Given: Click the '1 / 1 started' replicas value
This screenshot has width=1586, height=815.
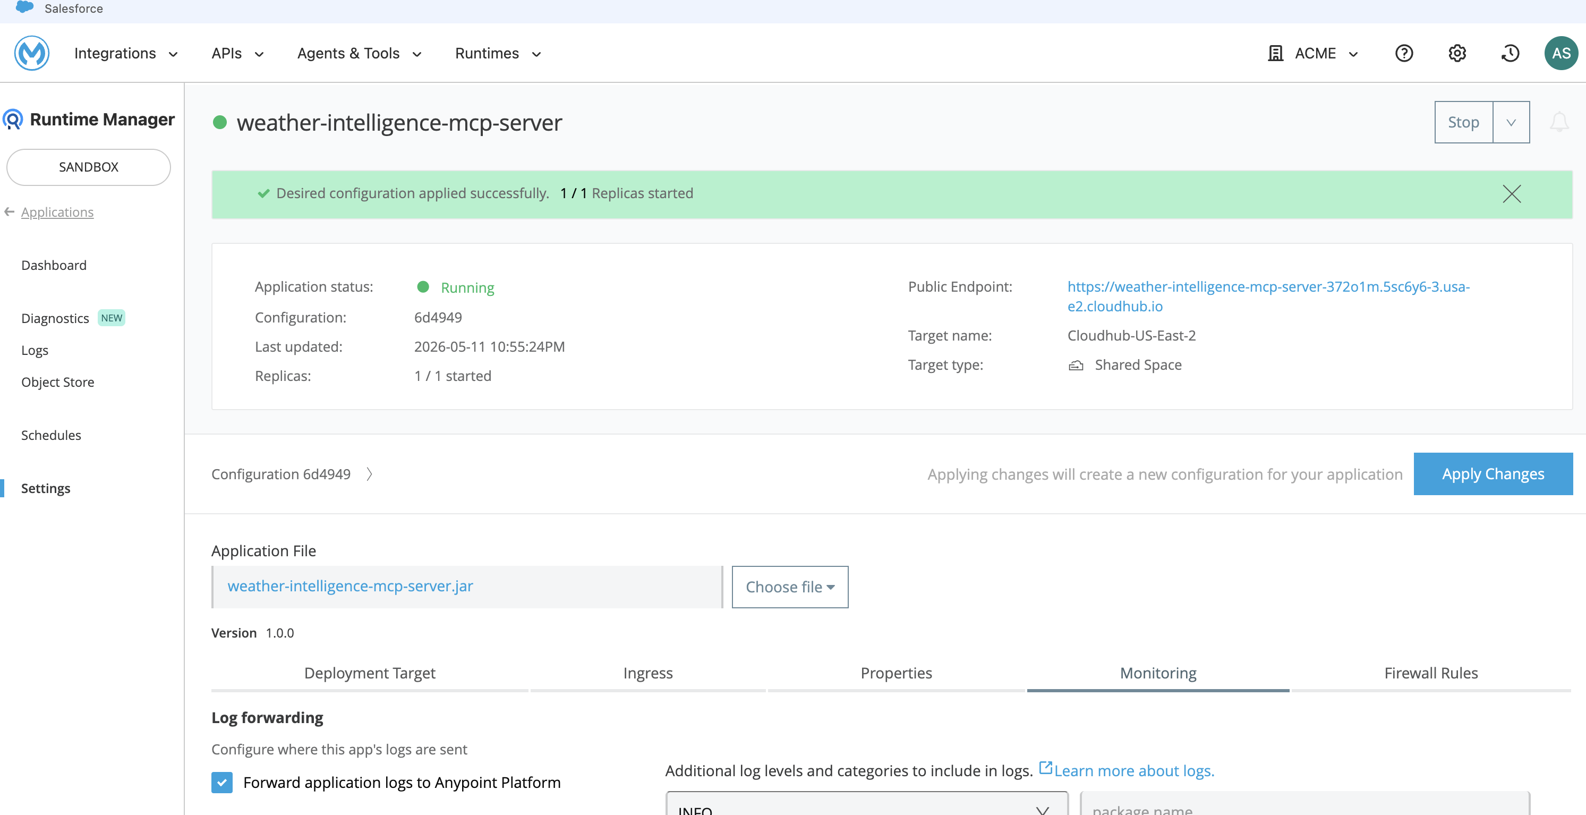Looking at the screenshot, I should pos(453,376).
